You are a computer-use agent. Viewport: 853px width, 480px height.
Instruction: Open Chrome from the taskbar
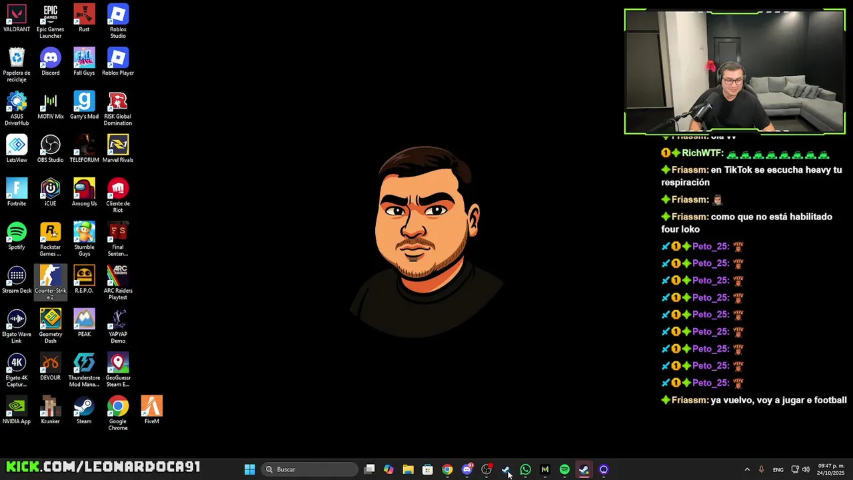point(447,469)
